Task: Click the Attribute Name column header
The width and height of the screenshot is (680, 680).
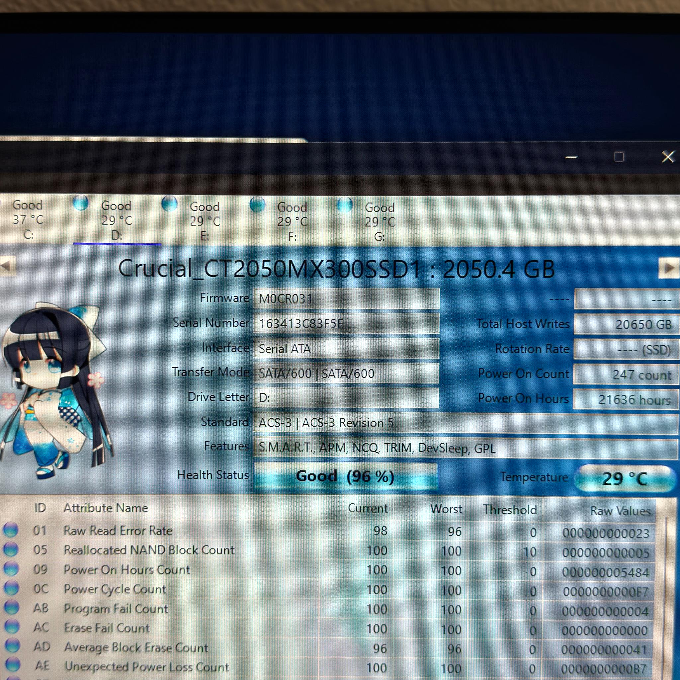Action: pos(106,508)
